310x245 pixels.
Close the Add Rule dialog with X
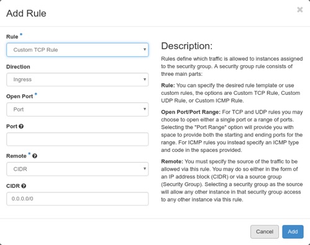pyautogui.click(x=300, y=10)
